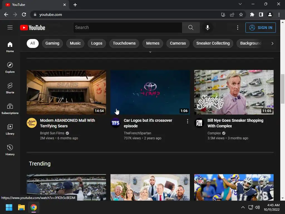Visit TheFrenchSpartan channel name
Image resolution: width=285 pixels, height=214 pixels.
pyautogui.click(x=137, y=133)
